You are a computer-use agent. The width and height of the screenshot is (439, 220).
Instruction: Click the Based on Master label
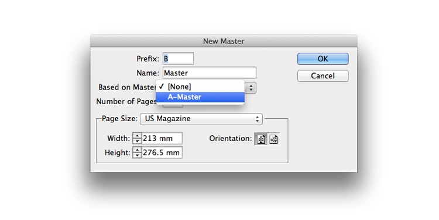(127, 87)
